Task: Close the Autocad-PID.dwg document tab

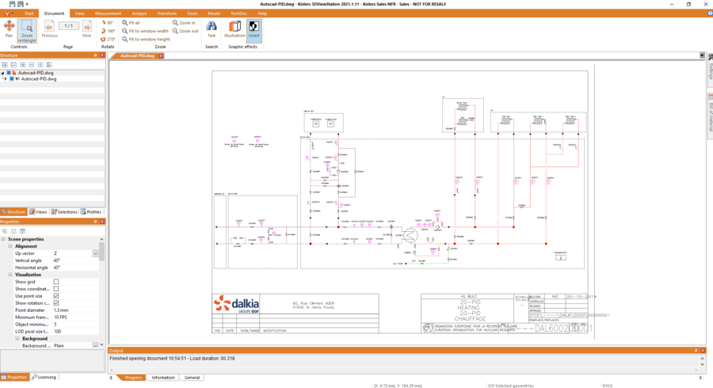Action: pyautogui.click(x=161, y=56)
